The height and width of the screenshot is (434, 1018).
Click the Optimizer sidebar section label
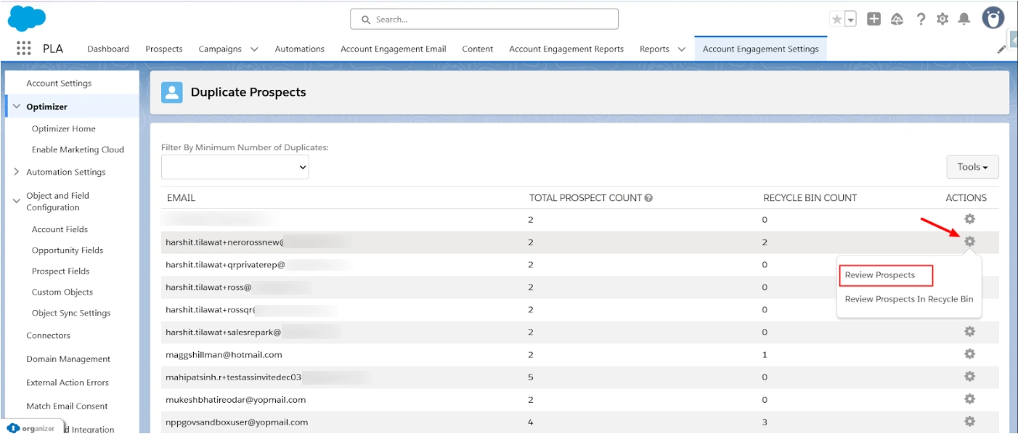[46, 107]
